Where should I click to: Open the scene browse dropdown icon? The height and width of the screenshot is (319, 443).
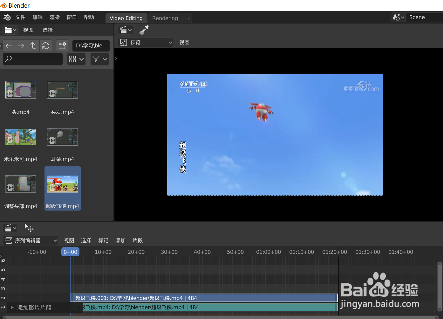point(399,17)
